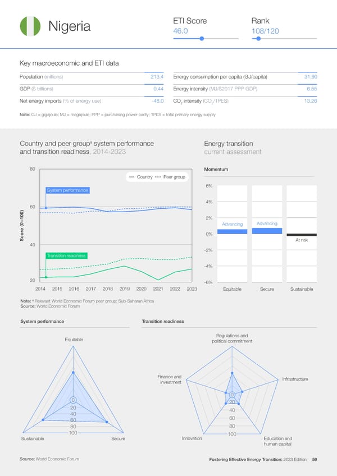Click the Finance and investment label

170,379
